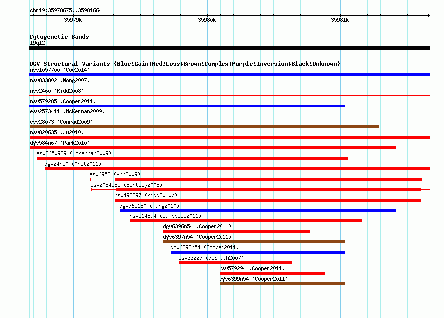Click the esv28073 (Conrad2009) brown complex bar

pos(204,127)
